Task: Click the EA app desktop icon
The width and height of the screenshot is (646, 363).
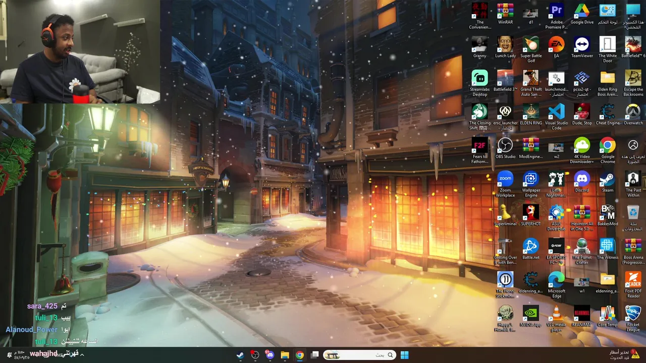Action: coord(556,47)
